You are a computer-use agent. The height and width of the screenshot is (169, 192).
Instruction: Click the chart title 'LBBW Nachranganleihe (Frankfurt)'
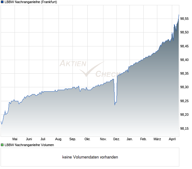tap(31, 2)
